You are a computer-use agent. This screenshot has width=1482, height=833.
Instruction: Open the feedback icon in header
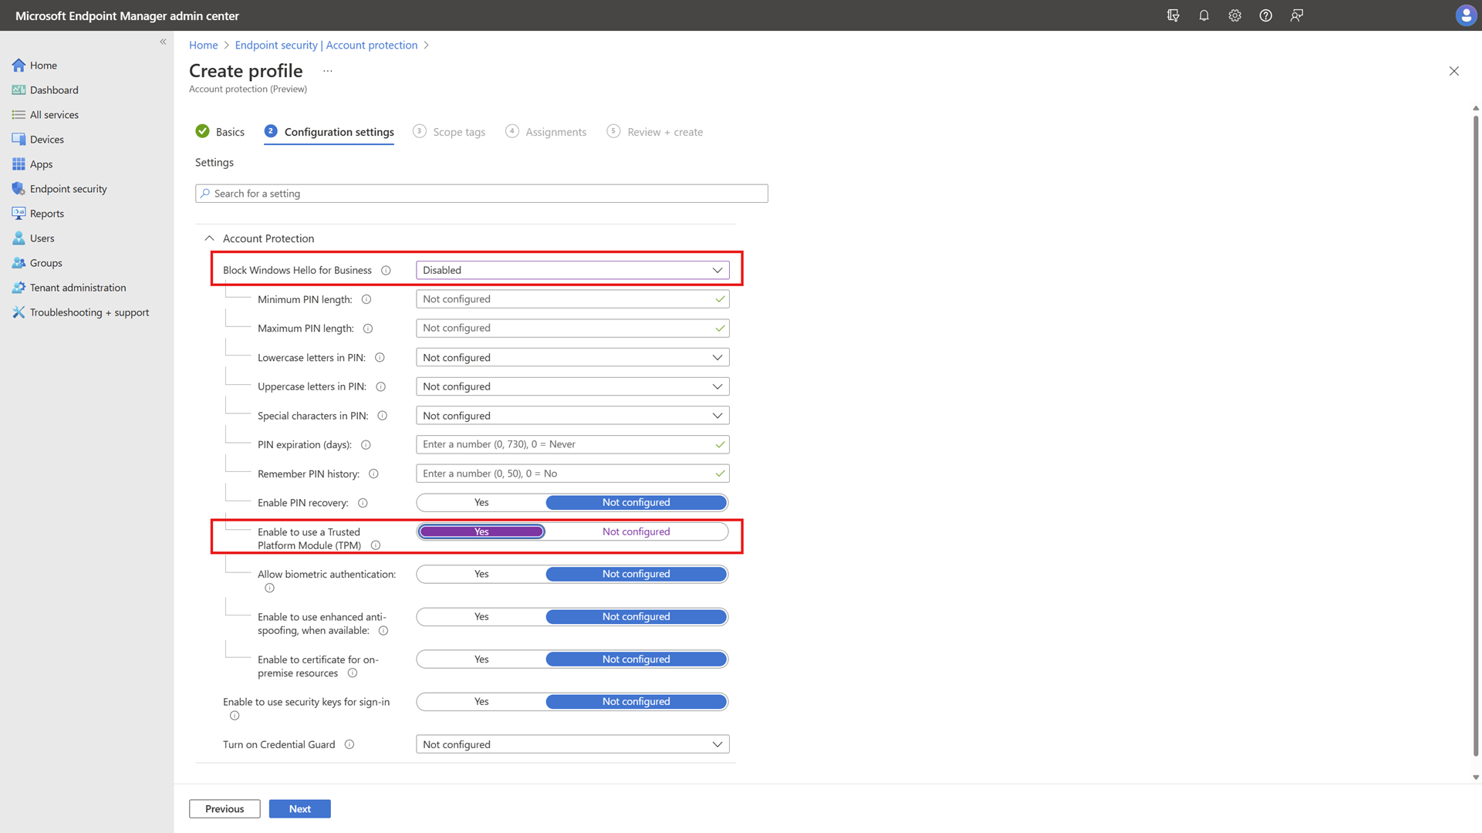(1296, 15)
